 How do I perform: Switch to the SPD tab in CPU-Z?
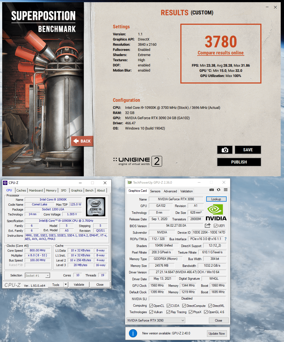coord(64,190)
